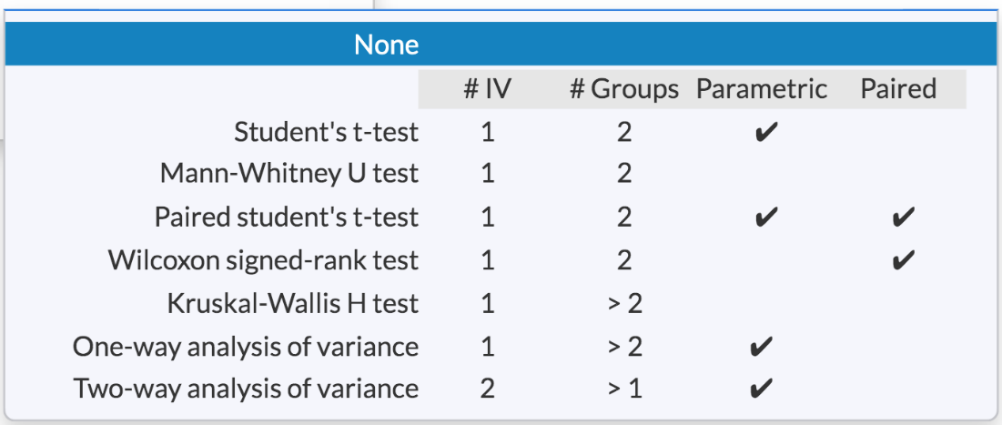Click the > 2 groups value for Kruskal-Wallis
Screen dimensions: 1002x425
(624, 303)
